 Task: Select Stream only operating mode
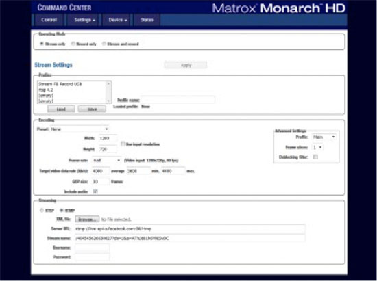click(x=42, y=44)
